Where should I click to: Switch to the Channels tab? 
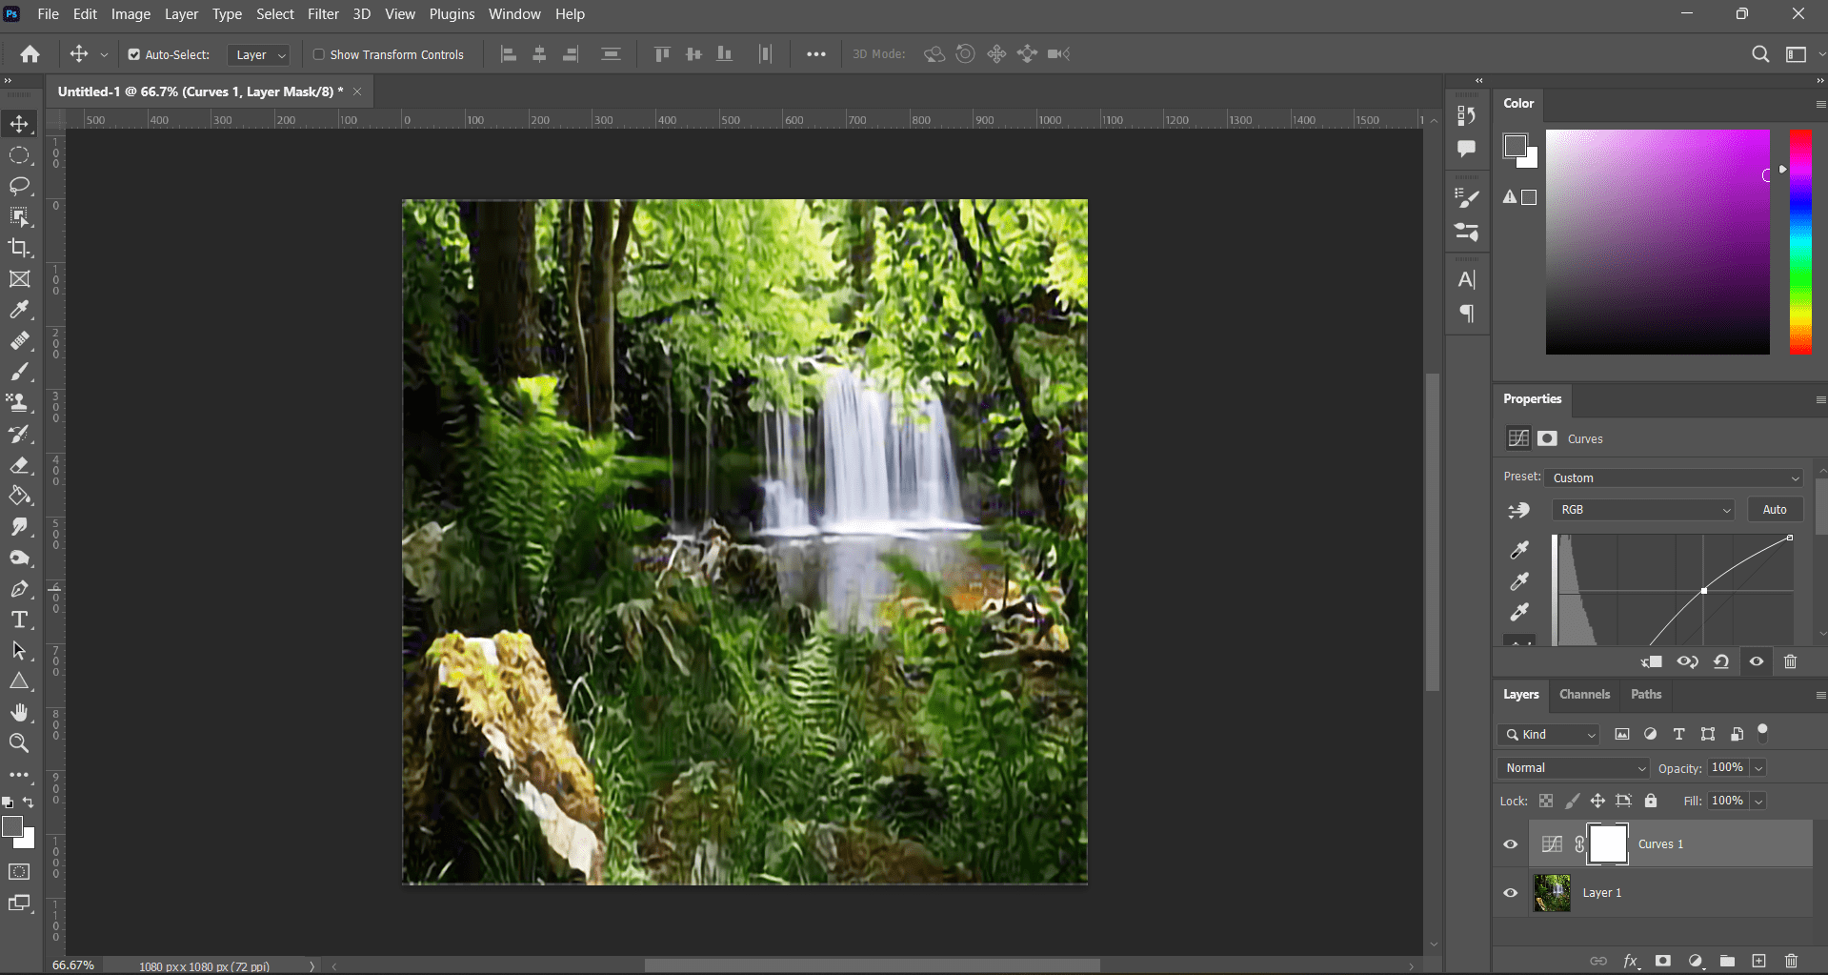1584,694
